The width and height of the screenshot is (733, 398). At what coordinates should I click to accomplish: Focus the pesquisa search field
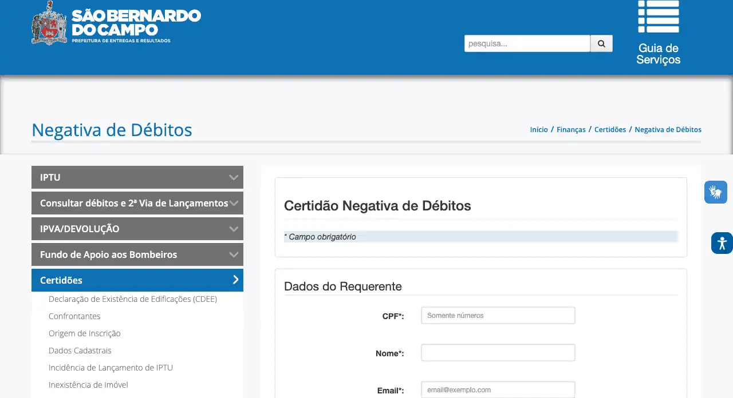pos(527,43)
